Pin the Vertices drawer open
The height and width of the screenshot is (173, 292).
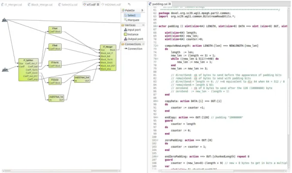point(143,25)
